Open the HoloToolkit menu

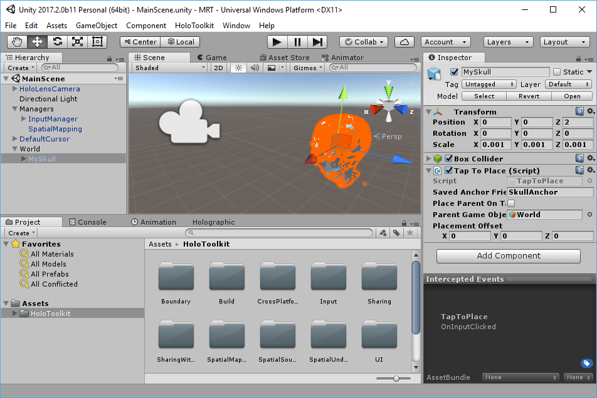click(x=194, y=26)
